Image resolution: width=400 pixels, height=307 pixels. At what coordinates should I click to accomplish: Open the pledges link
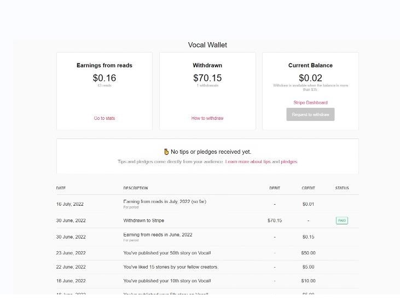289,161
